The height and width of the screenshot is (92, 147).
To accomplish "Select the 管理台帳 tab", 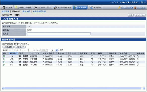I will tap(80, 8).
